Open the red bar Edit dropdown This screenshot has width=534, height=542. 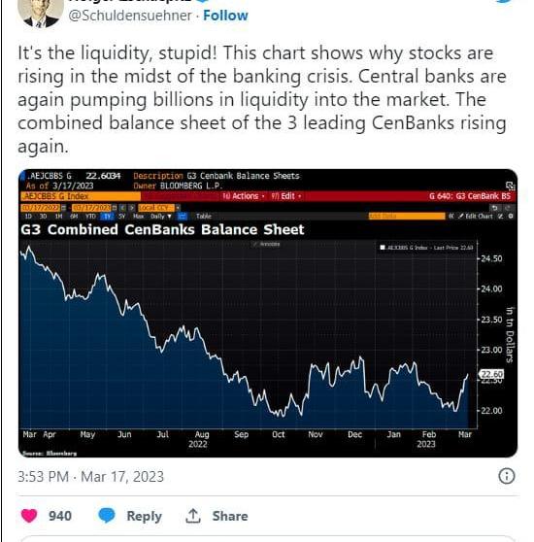click(x=285, y=196)
